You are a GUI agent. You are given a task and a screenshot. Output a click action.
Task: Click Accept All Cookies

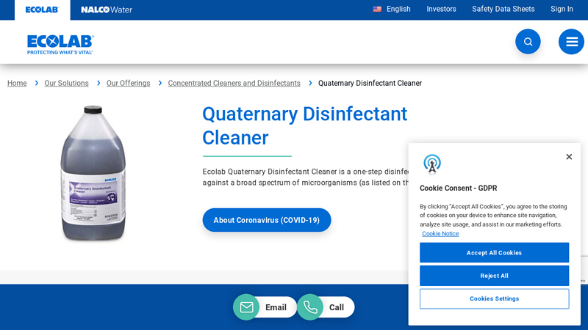(x=494, y=252)
